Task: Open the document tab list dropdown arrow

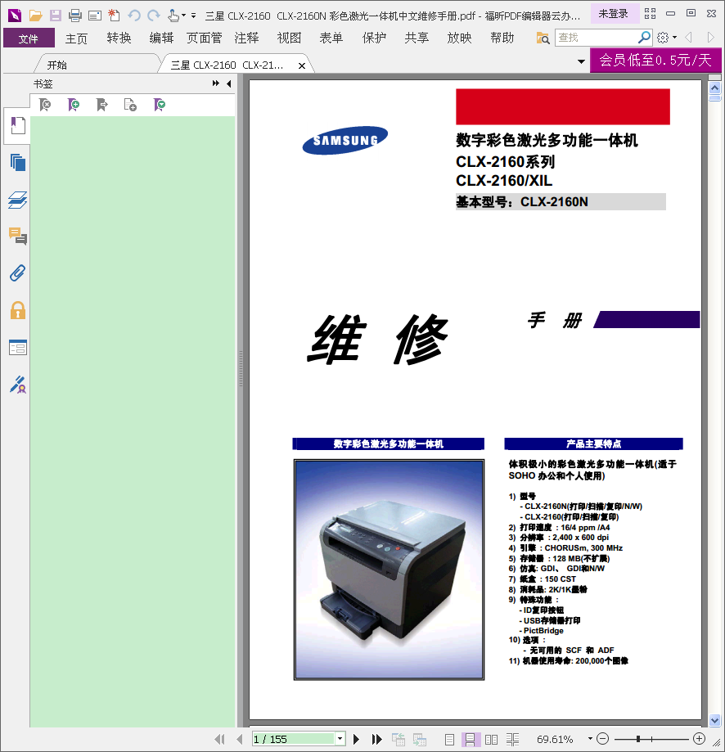Action: 581,61
